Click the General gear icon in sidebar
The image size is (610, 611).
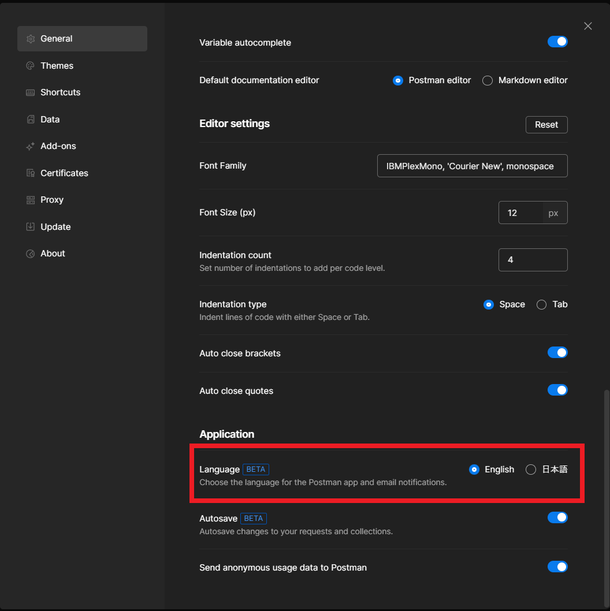click(31, 39)
